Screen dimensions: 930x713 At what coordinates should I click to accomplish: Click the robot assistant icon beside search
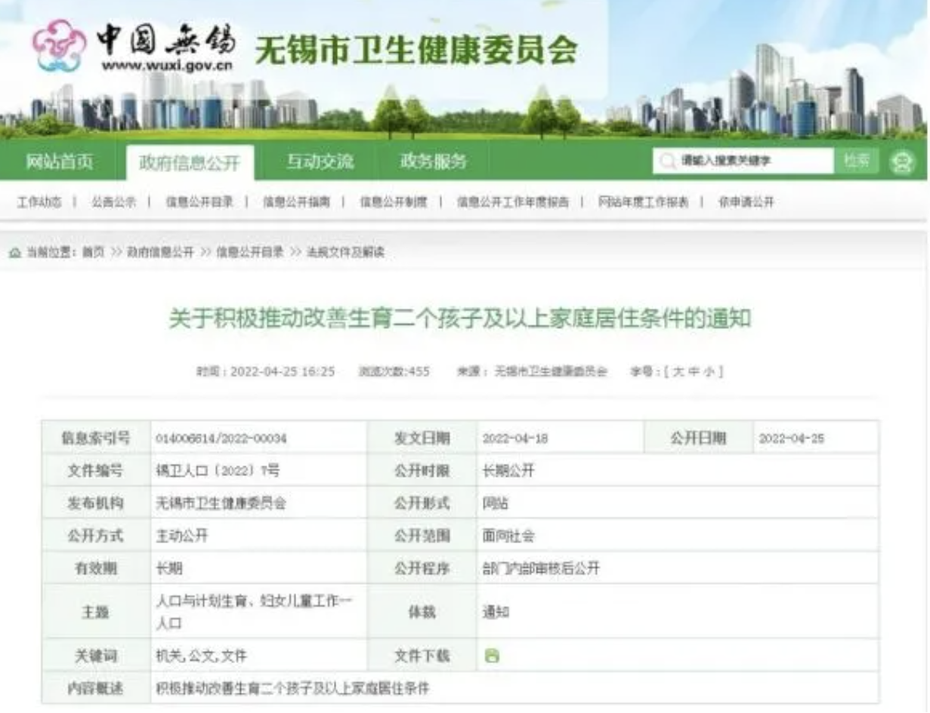click(x=901, y=161)
